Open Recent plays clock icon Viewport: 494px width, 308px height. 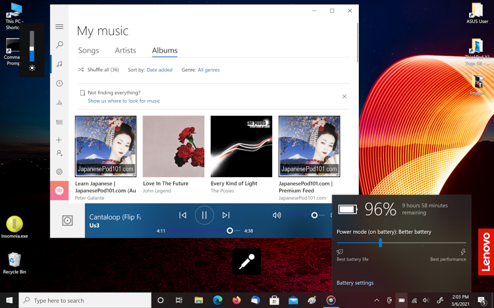click(x=59, y=83)
